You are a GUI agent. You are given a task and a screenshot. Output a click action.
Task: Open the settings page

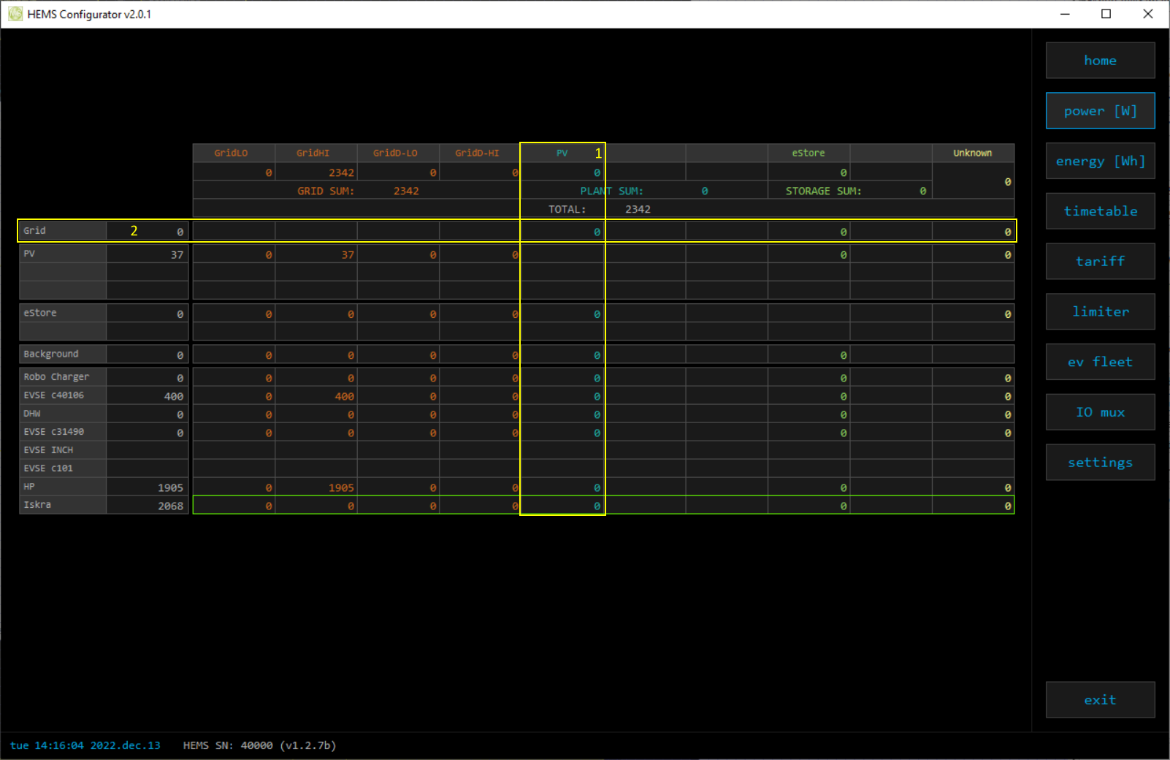1100,463
